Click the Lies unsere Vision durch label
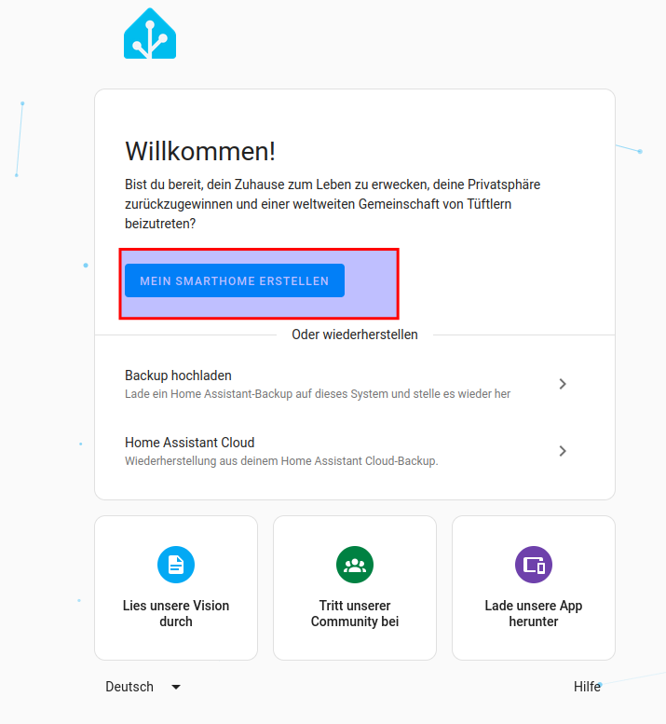 coord(176,613)
